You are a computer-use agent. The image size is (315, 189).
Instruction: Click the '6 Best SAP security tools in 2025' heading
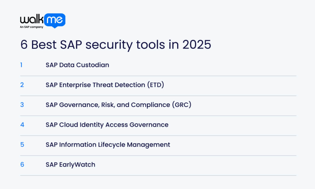pos(116,45)
